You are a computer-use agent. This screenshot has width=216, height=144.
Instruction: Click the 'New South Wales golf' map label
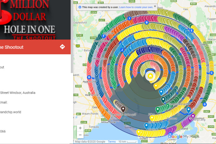(x=124, y=115)
